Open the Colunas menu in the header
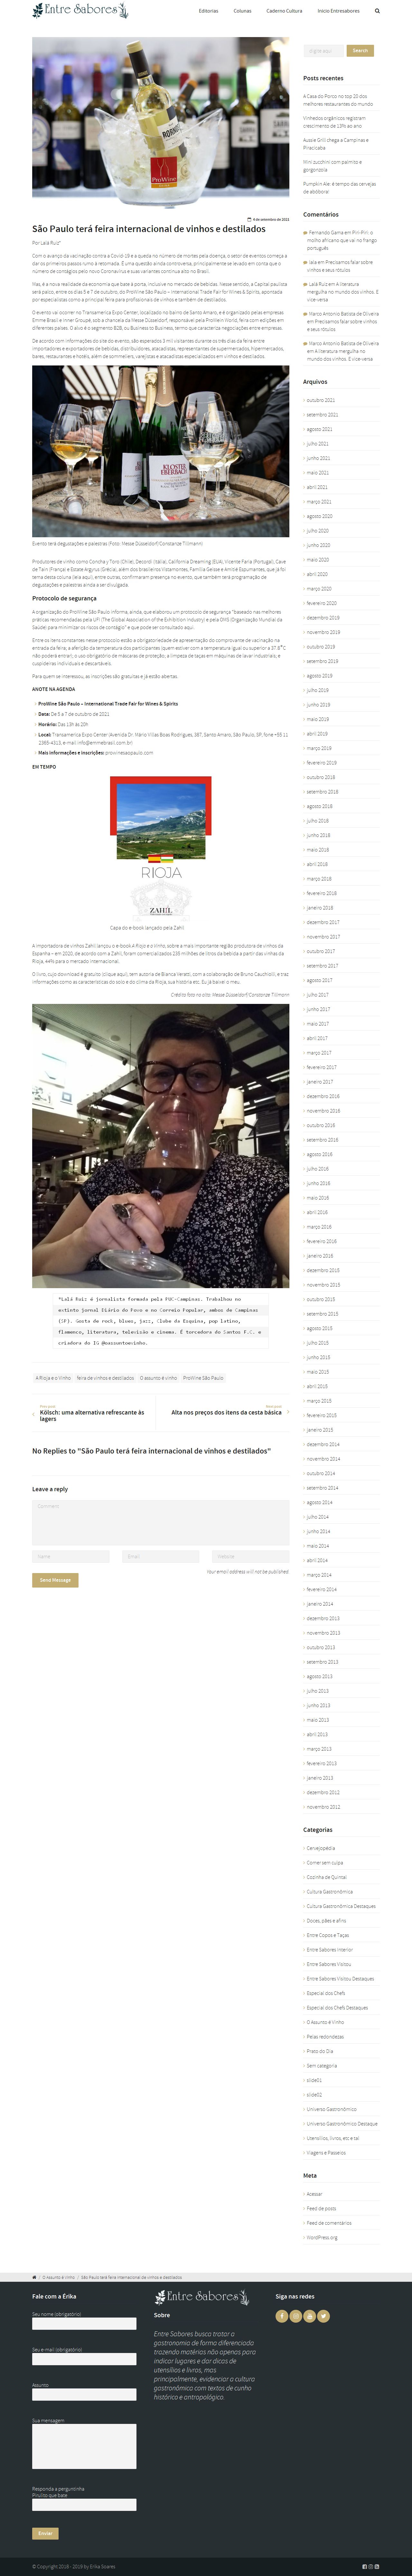This screenshot has width=412, height=2576. tap(242, 11)
